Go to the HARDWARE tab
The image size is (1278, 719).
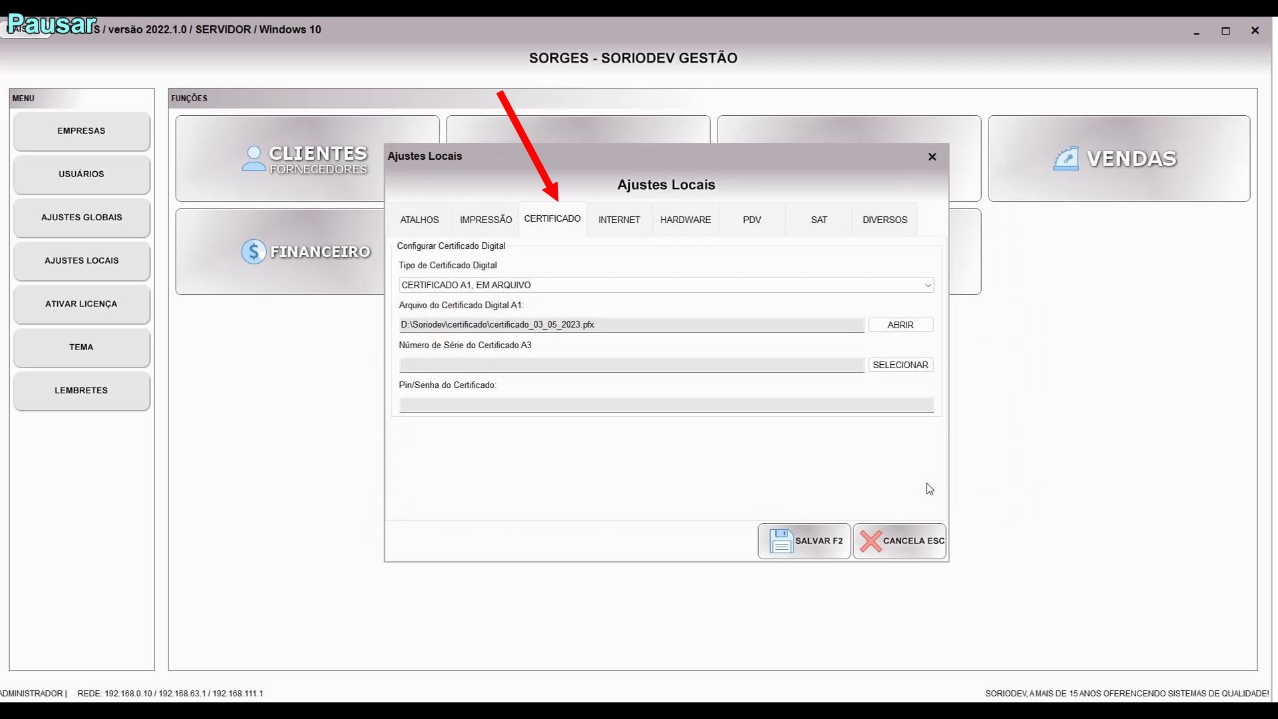click(686, 220)
